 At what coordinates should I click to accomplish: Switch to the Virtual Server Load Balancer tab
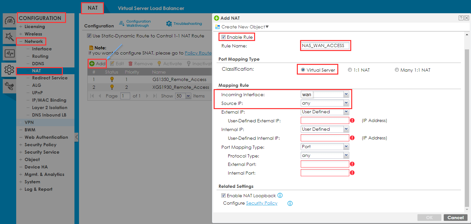pyautogui.click(x=151, y=8)
